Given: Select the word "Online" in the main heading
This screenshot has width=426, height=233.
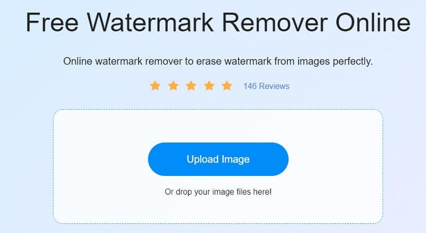Looking at the screenshot, I should [373, 22].
